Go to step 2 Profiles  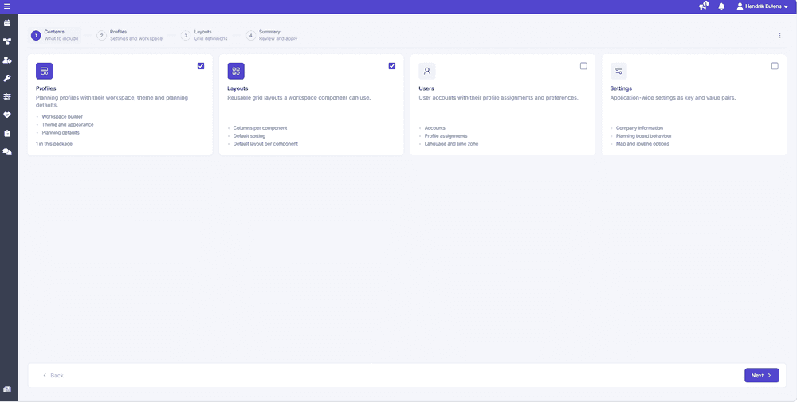(130, 35)
